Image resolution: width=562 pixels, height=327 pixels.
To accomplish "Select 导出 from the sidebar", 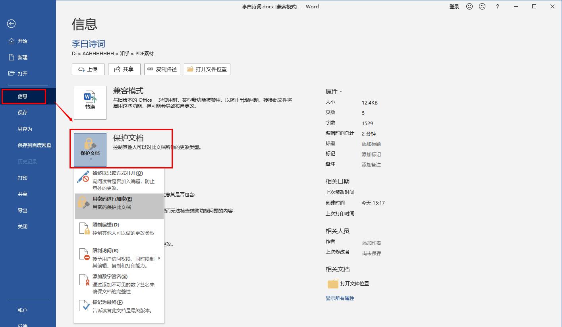I will click(x=22, y=210).
